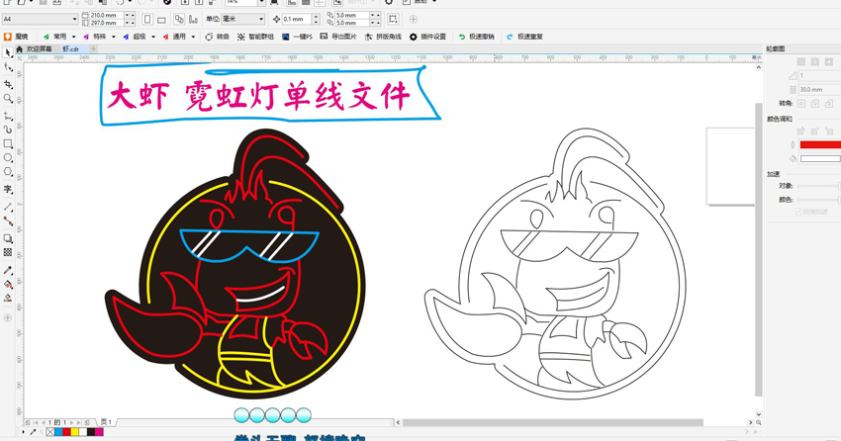The width and height of the screenshot is (841, 441).
Task: Click the 一键PS toolbar button
Action: pyautogui.click(x=297, y=37)
